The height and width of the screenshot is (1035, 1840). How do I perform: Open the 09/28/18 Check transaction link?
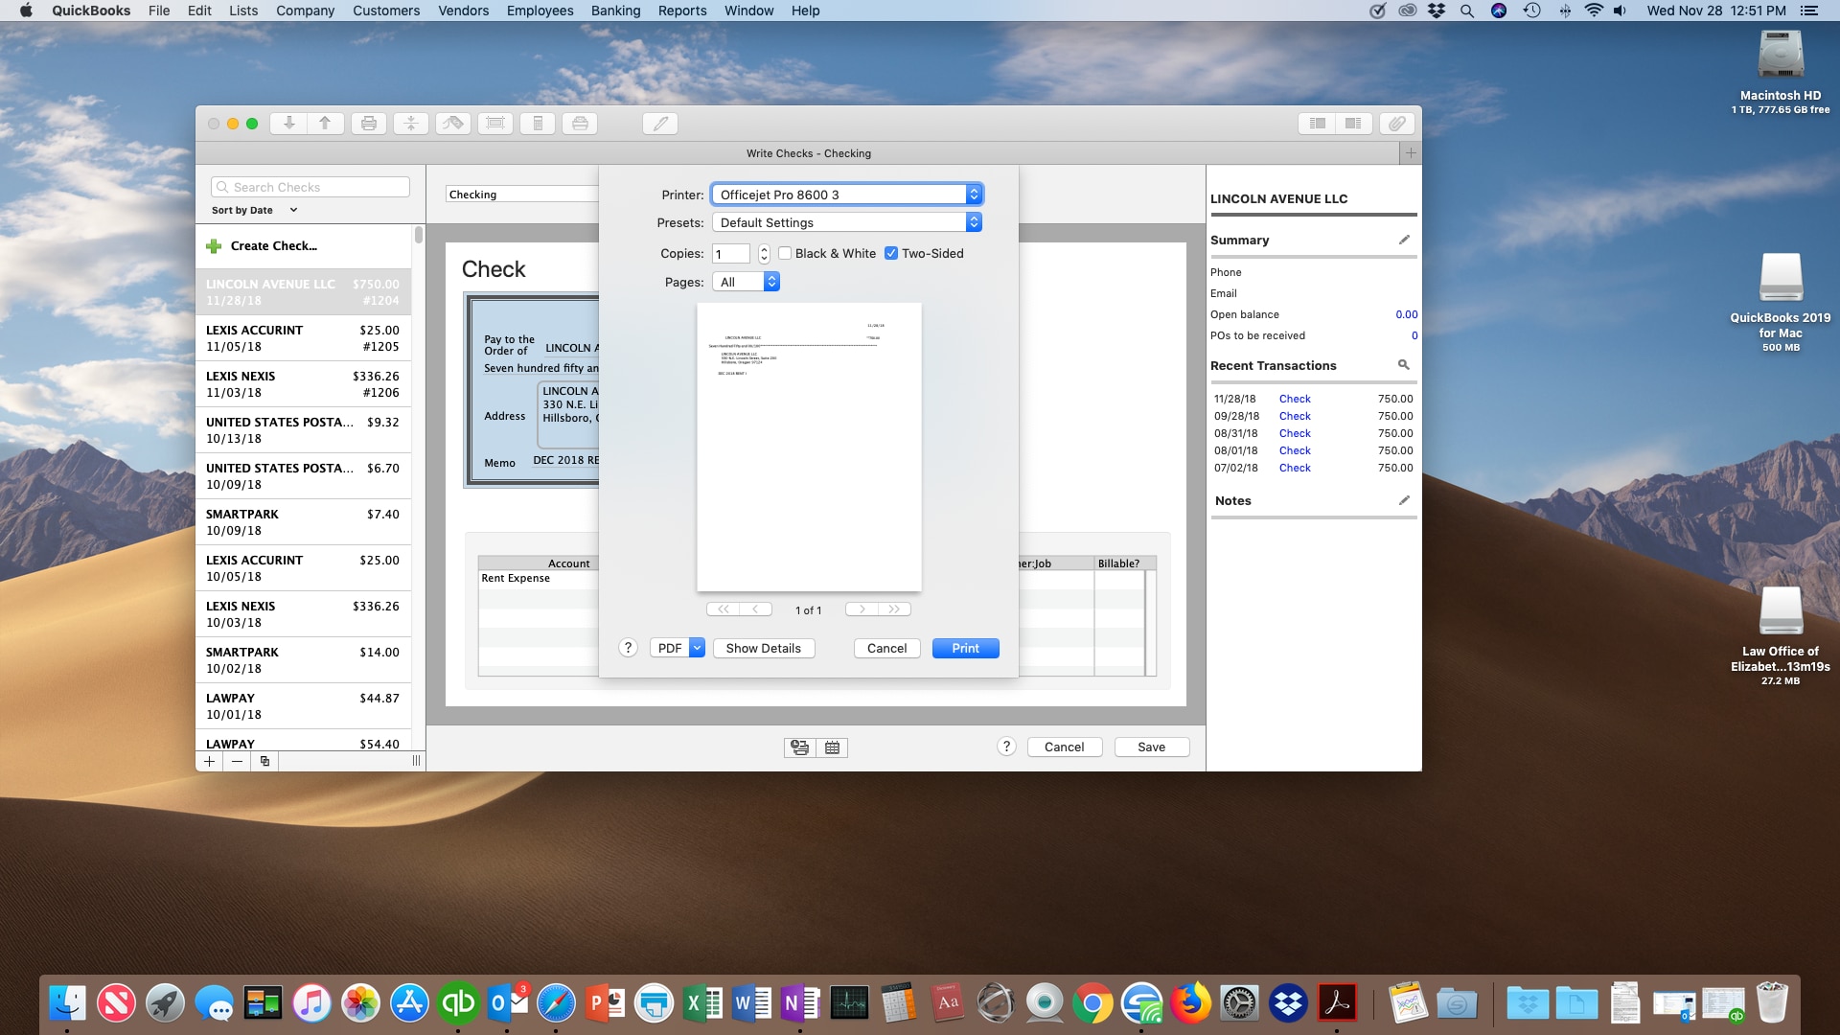coord(1295,416)
